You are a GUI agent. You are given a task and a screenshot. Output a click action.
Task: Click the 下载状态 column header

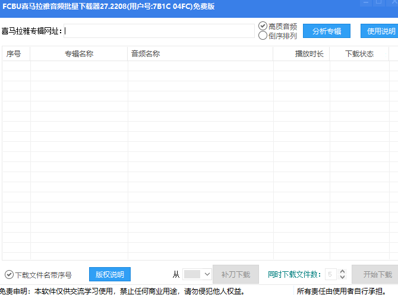coord(359,54)
